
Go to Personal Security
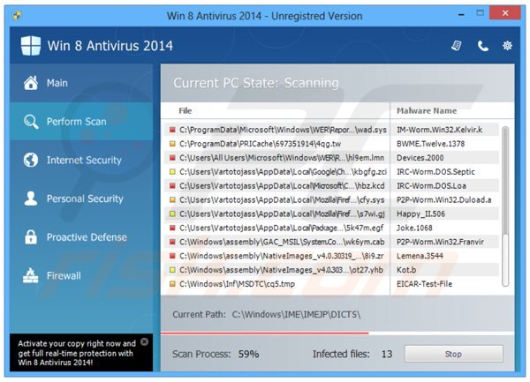[x=81, y=198]
